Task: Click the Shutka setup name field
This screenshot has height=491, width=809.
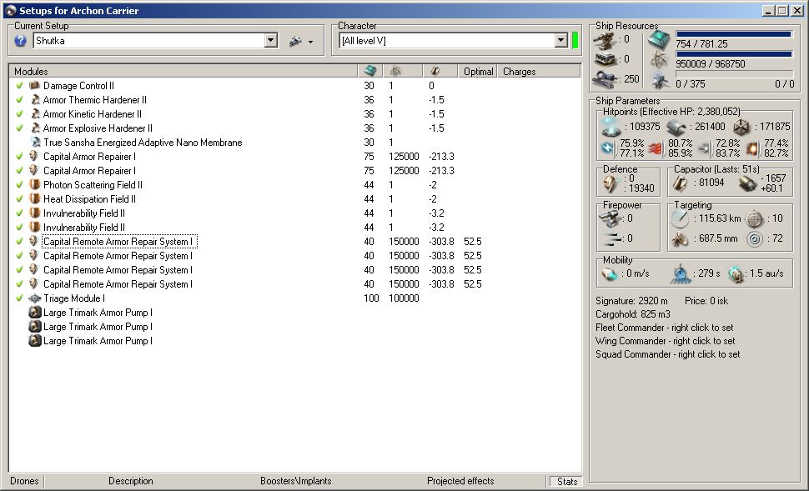Action: coord(149,41)
